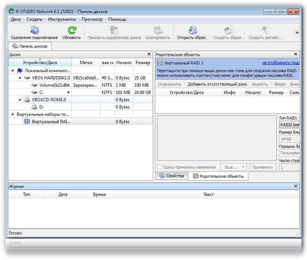Open the Инструменты menu

click(x=62, y=19)
